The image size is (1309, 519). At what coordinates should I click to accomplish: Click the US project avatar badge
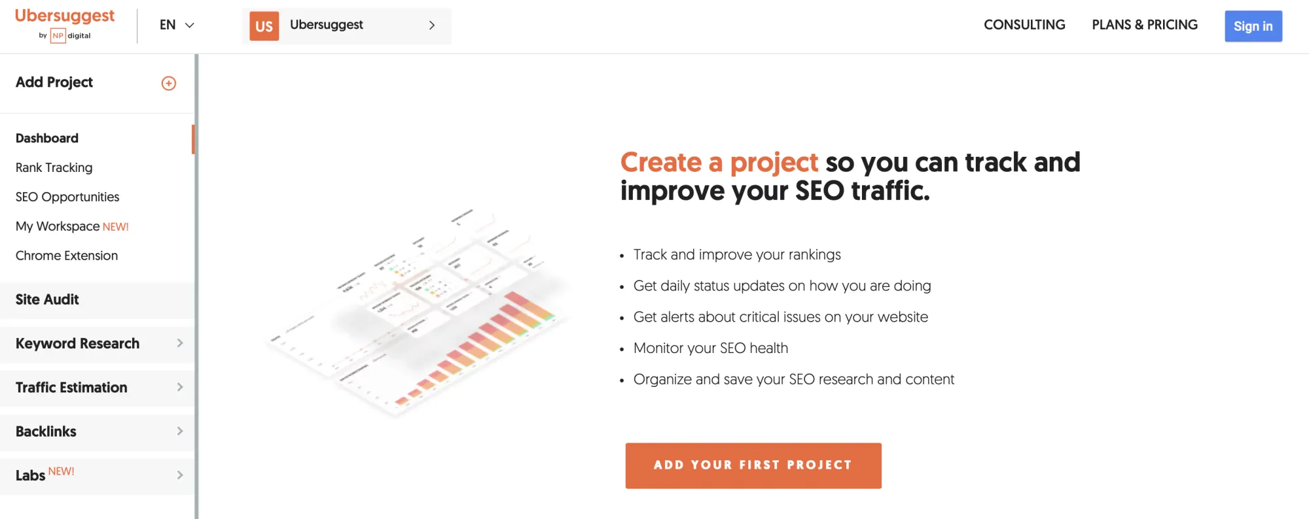pyautogui.click(x=263, y=25)
